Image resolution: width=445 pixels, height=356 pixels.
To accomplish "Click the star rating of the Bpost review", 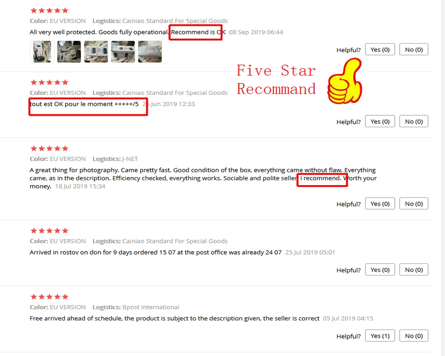I will coord(49,297).
